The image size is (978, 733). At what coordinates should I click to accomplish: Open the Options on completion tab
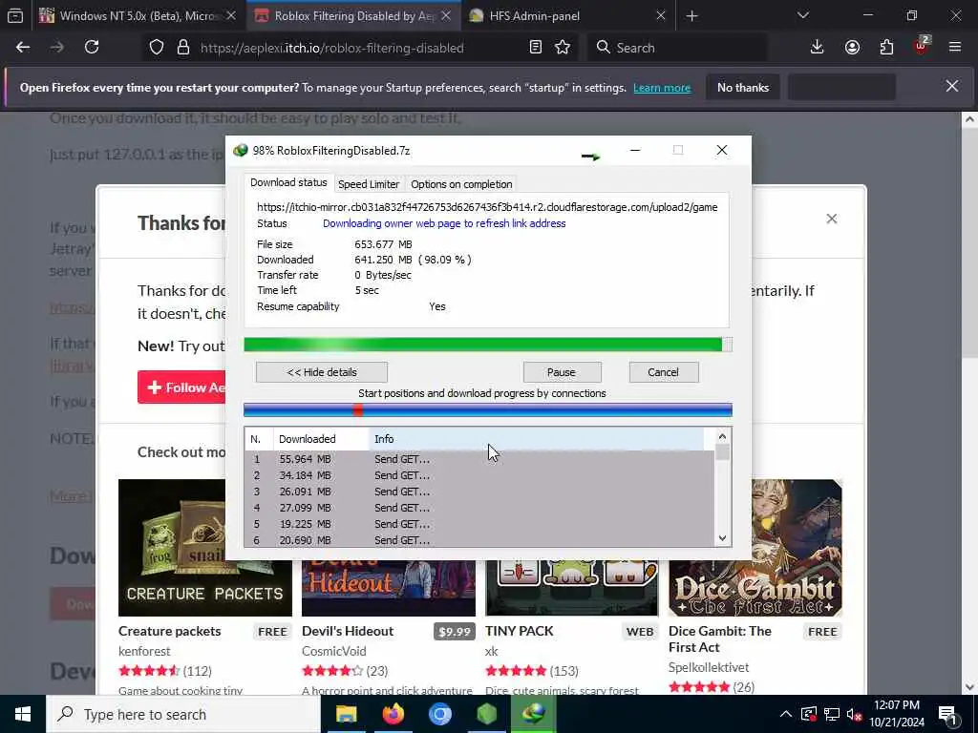[461, 184]
